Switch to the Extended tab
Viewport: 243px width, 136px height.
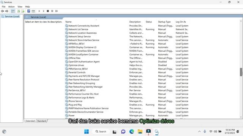point(30,121)
